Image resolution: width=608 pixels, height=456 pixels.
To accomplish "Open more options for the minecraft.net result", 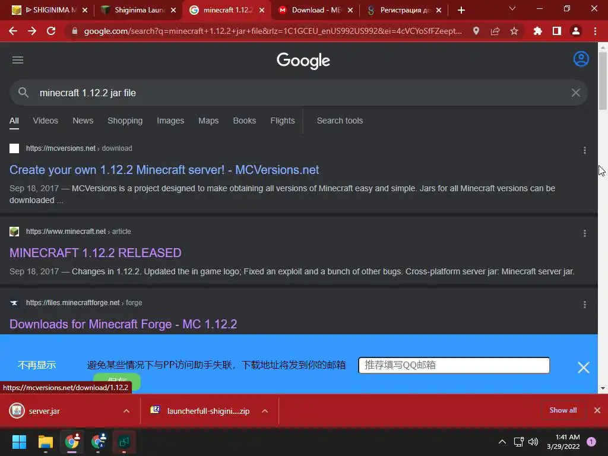I will [585, 233].
